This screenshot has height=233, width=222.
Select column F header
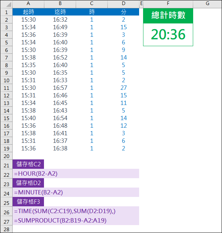click(x=168, y=4)
